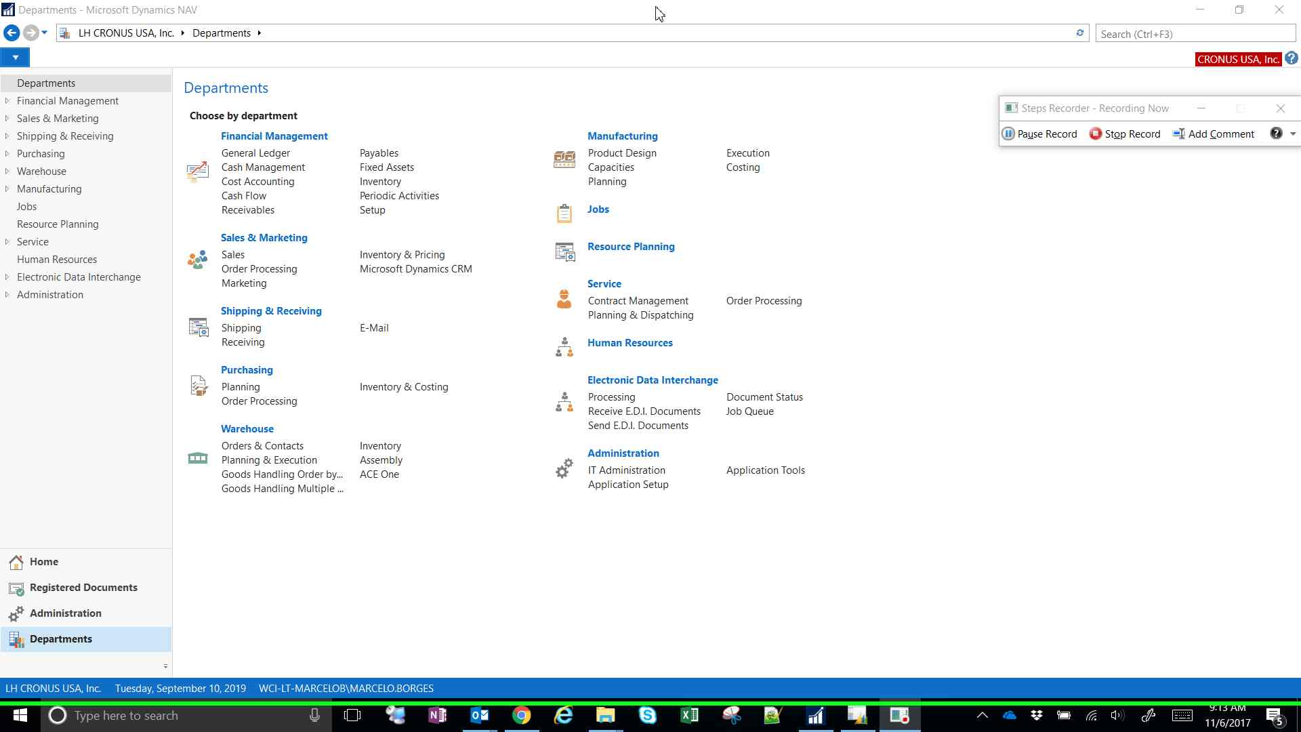Expand the Steps Recorder help dropdown
The width and height of the screenshot is (1301, 732).
tap(1293, 134)
